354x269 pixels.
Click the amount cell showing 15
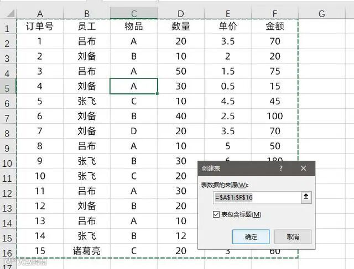pos(275,86)
